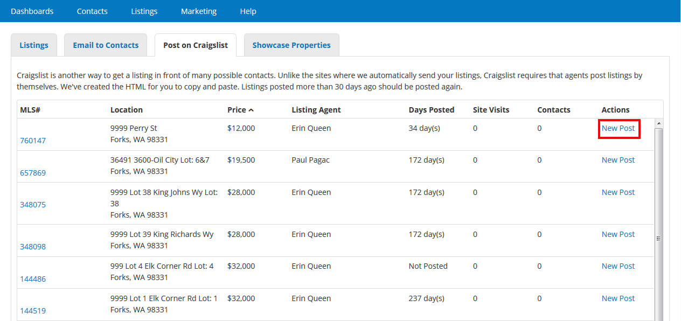Click the Actions column header
This screenshot has height=321, width=681.
(x=616, y=110)
